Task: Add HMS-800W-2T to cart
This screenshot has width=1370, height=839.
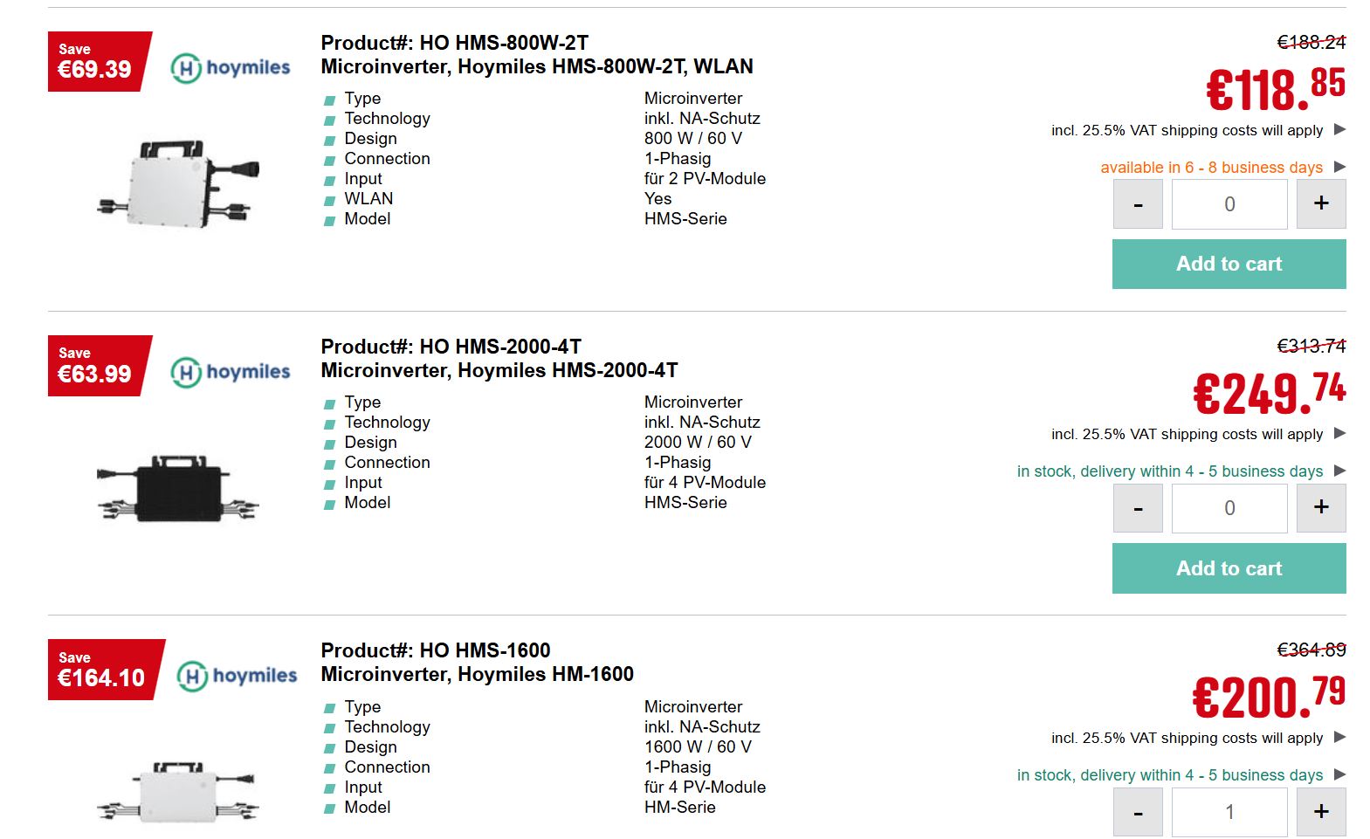Action: coord(1229,264)
